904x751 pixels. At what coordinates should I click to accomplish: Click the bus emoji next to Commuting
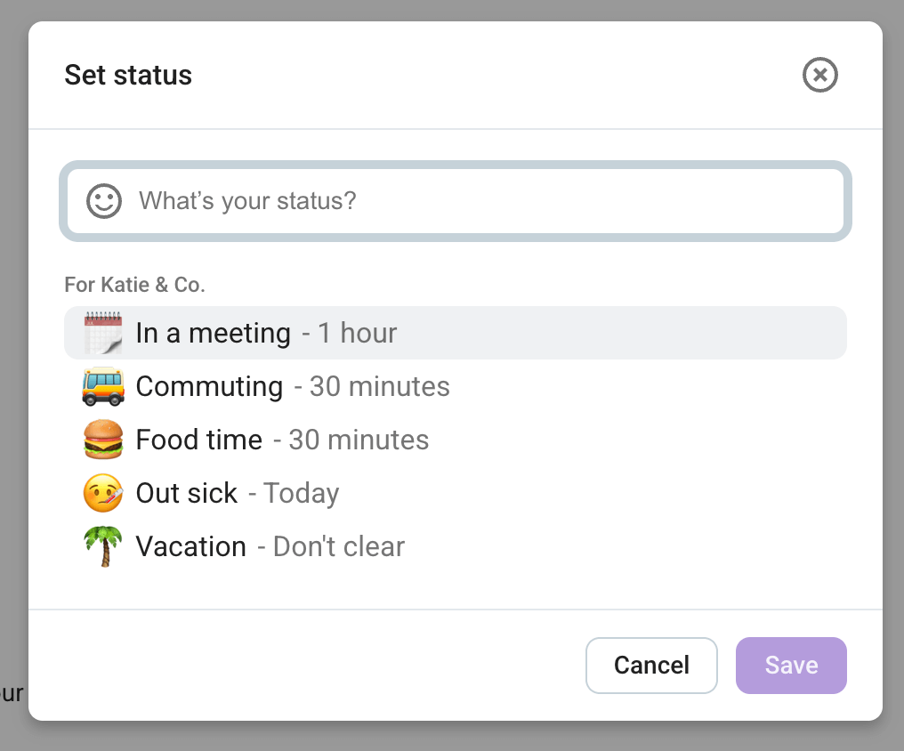coord(102,386)
